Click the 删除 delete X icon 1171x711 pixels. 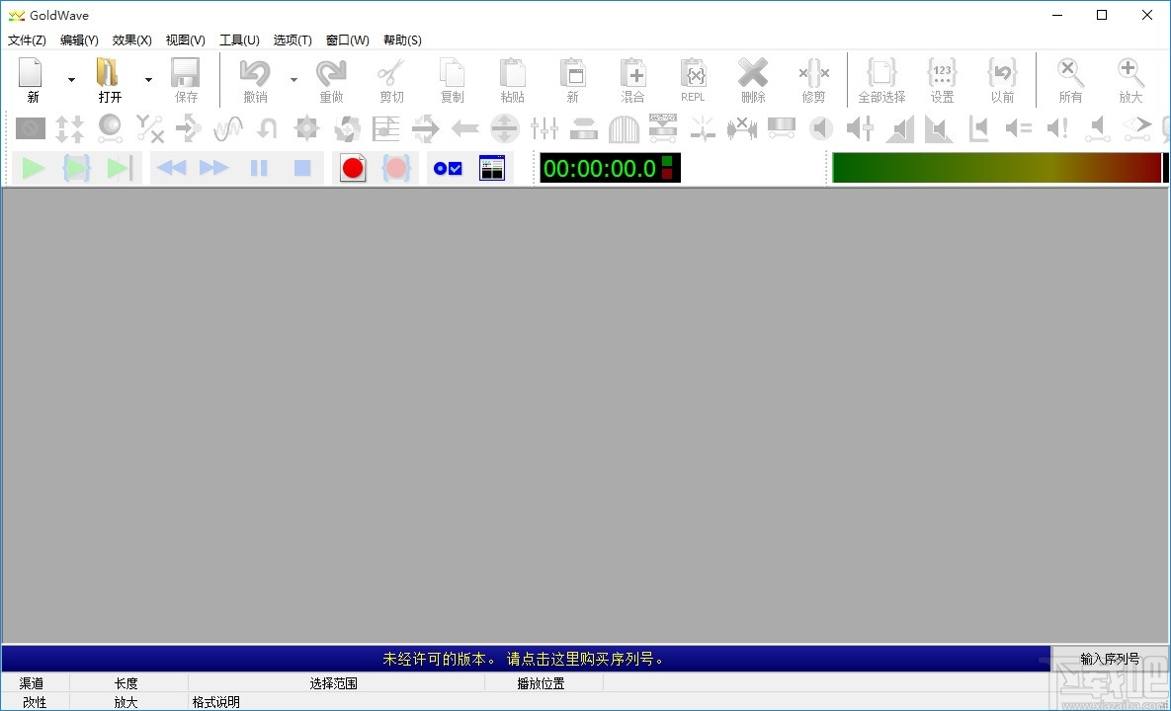(753, 80)
